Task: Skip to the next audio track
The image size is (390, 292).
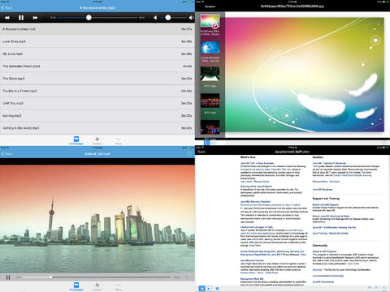Action: pos(35,18)
